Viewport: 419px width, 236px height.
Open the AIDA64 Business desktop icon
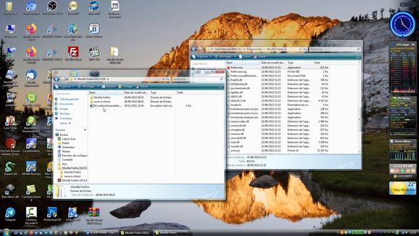31,168
